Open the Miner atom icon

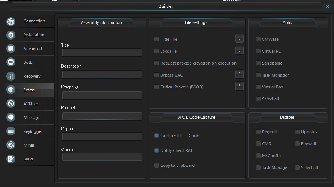coord(11,145)
